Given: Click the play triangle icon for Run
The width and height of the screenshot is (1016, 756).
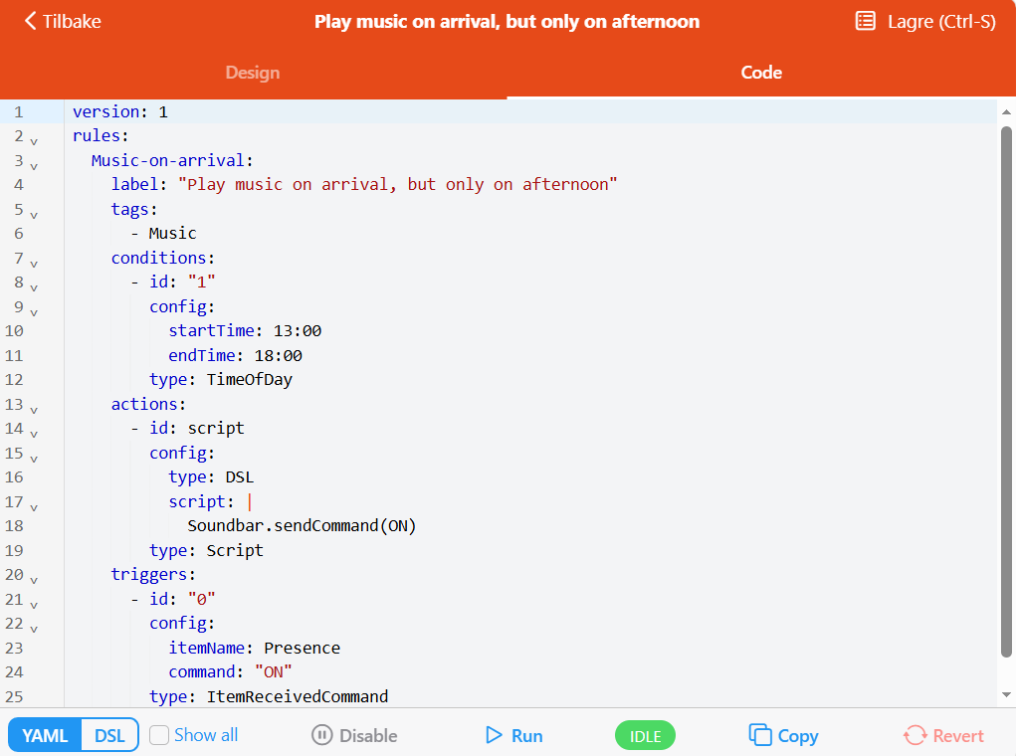Looking at the screenshot, I should 494,735.
